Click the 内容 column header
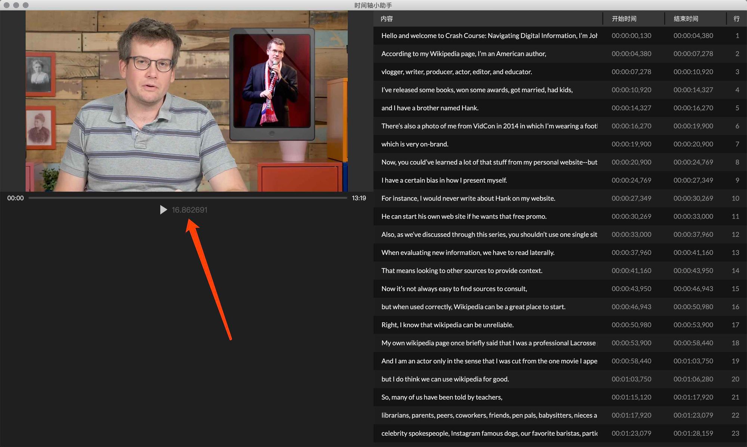This screenshot has width=747, height=447. (387, 19)
